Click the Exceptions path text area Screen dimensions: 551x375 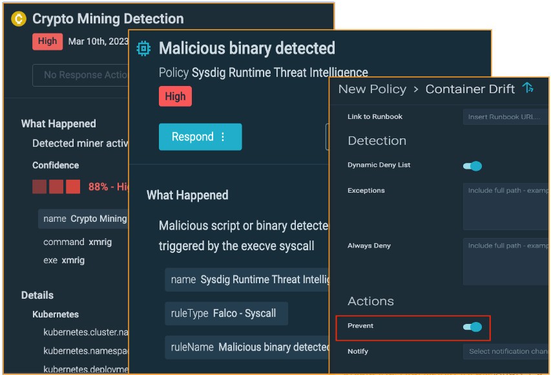click(506, 206)
